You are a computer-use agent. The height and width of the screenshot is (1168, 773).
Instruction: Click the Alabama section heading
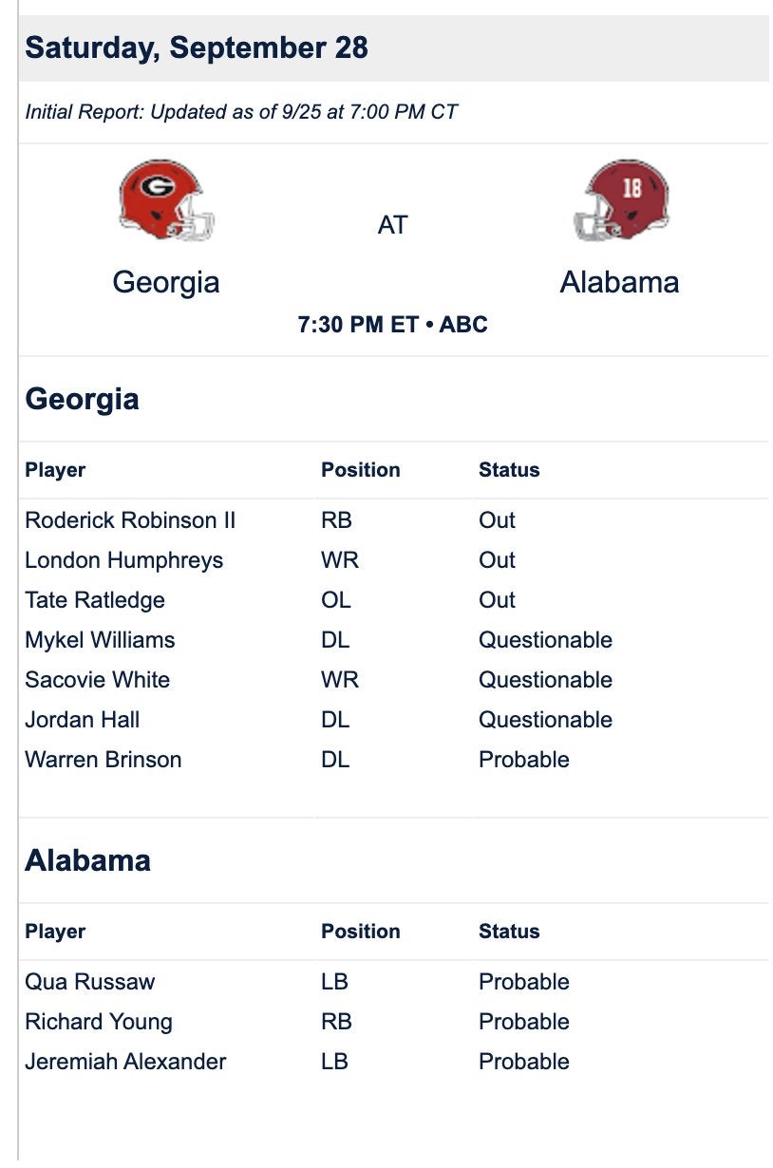point(87,860)
